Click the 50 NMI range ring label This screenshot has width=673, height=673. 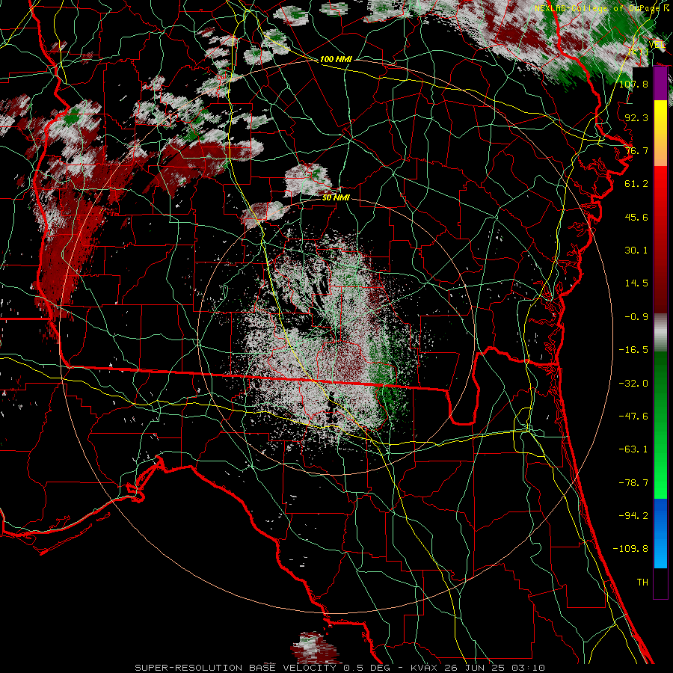click(336, 198)
